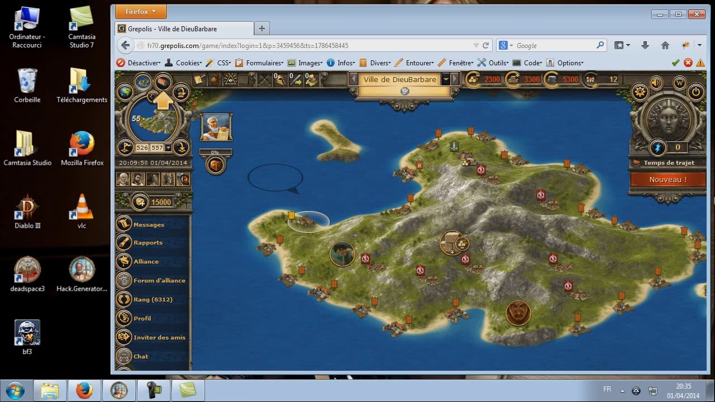Switch to next city arrow
The height and width of the screenshot is (402, 715).
(455, 79)
